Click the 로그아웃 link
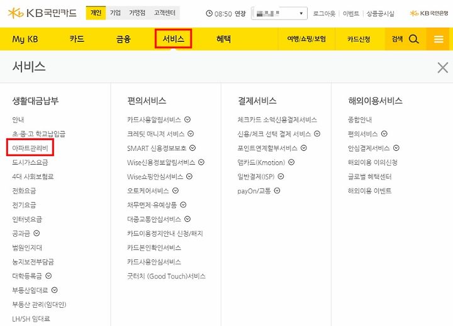This screenshot has width=453, height=326. point(324,14)
